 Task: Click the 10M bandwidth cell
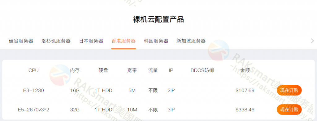tap(132, 110)
